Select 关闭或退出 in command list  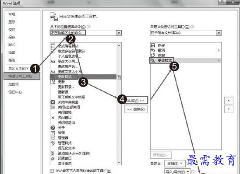(67, 122)
